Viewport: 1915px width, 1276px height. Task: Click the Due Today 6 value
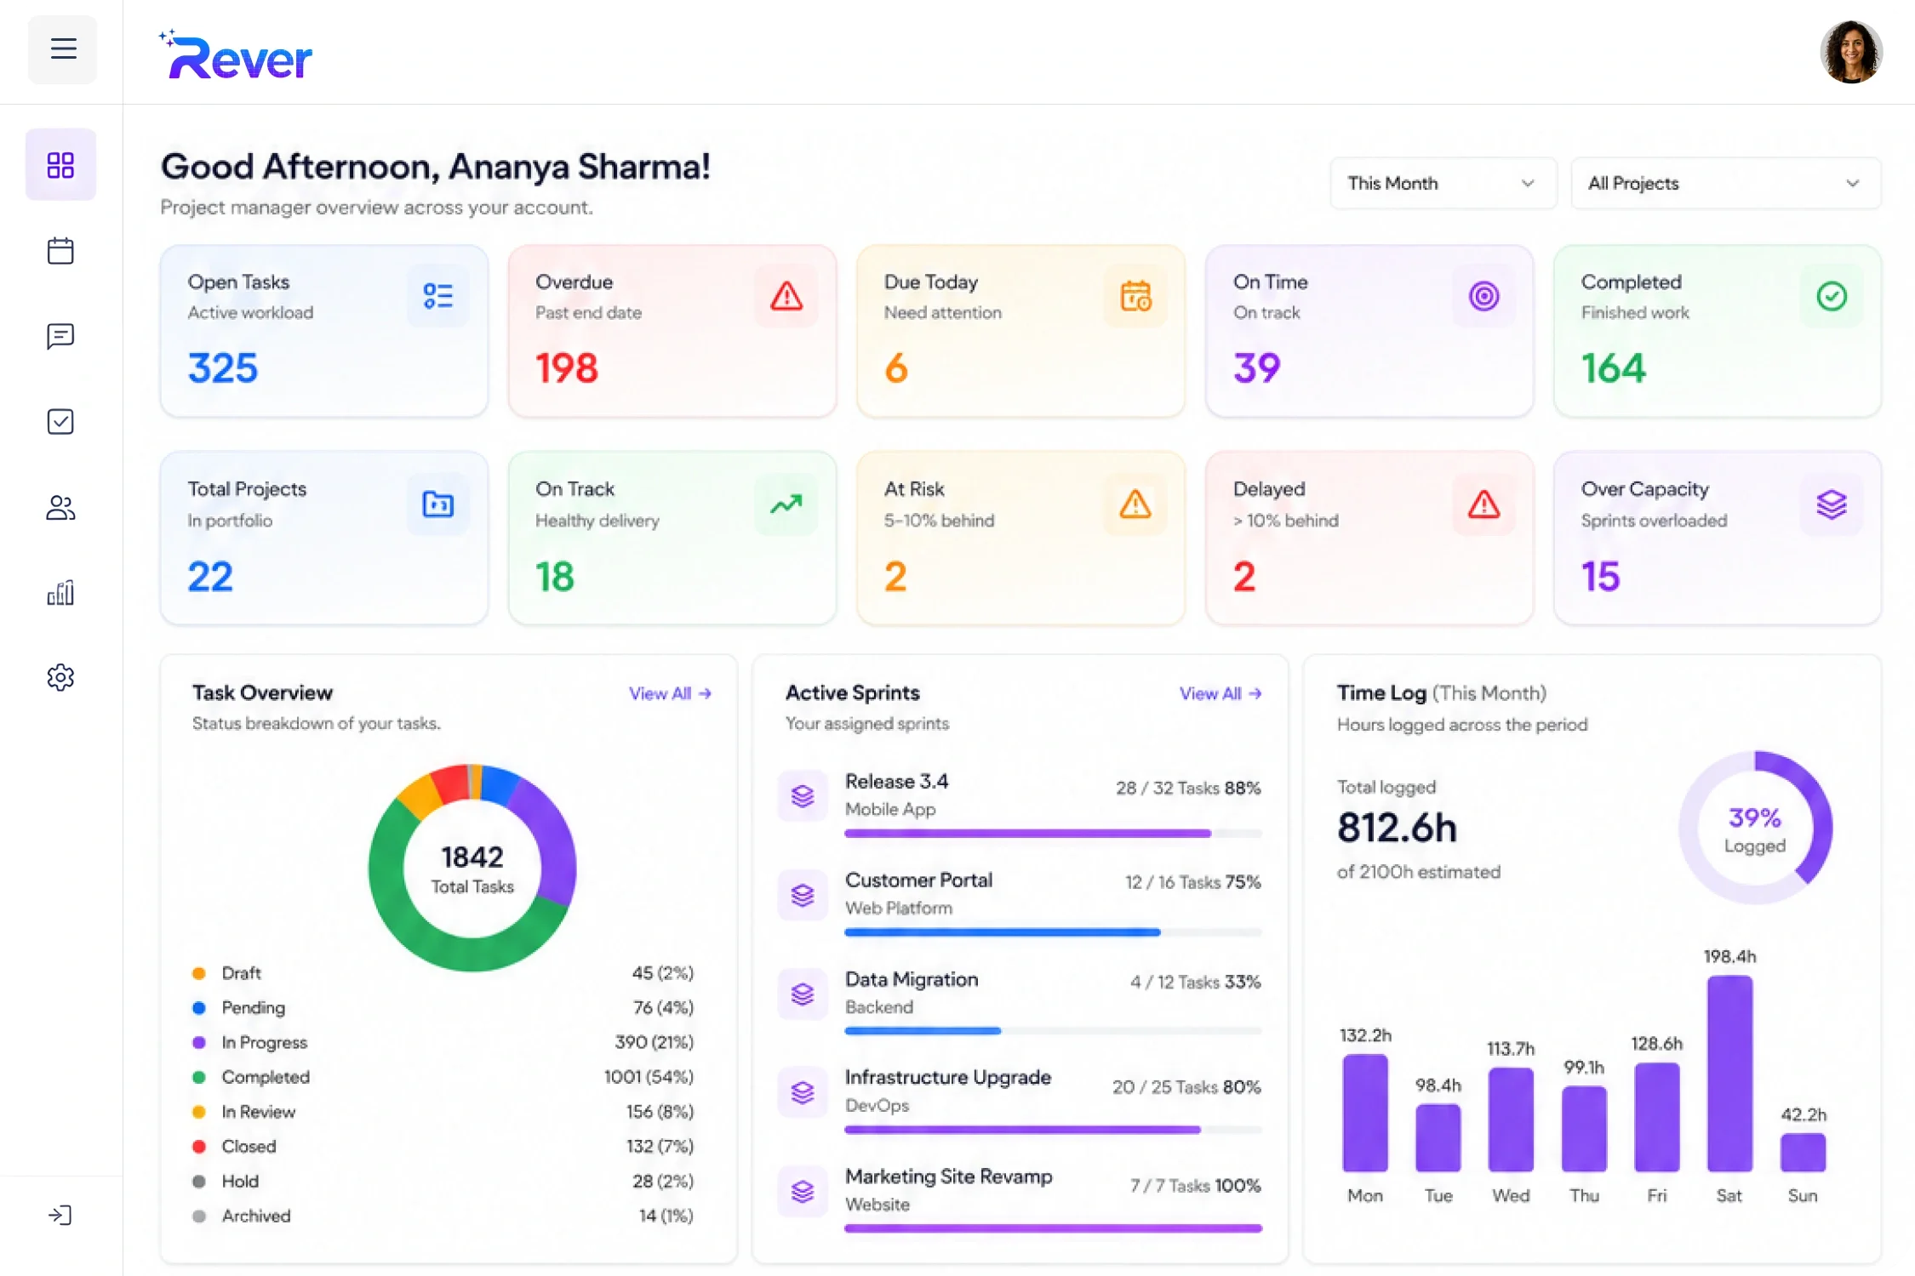coord(896,368)
